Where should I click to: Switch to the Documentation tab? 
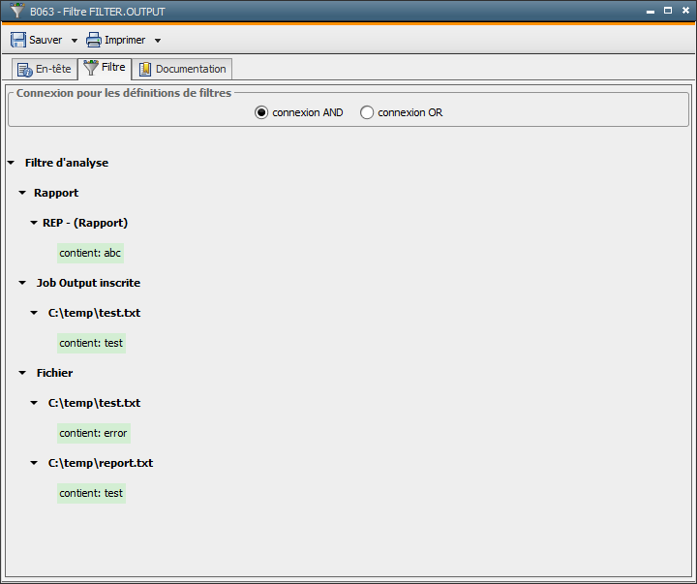click(x=182, y=70)
